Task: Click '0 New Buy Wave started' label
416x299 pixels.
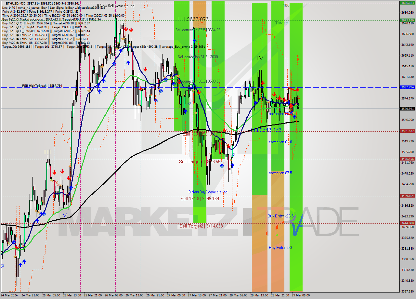Action: 208,192
